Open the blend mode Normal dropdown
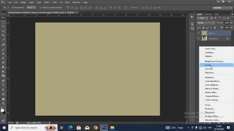Viewport: 234px width, 131px height. coord(206,23)
